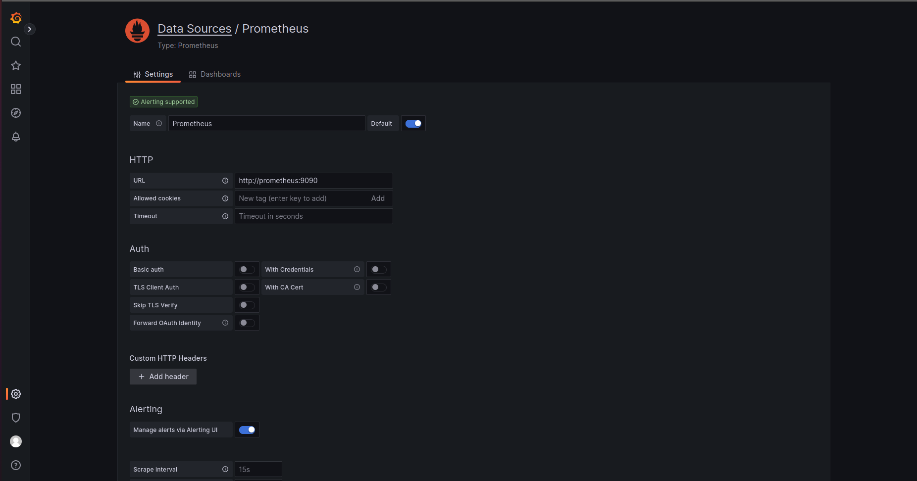Screen dimensions: 917x481
Task: Show the With CA Cert info icon
Action: pos(357,288)
